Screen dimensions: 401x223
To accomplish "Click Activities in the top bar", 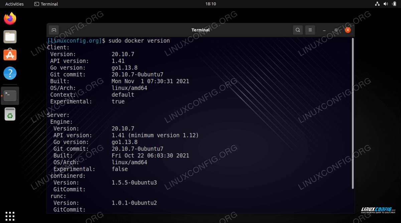I will (14, 4).
